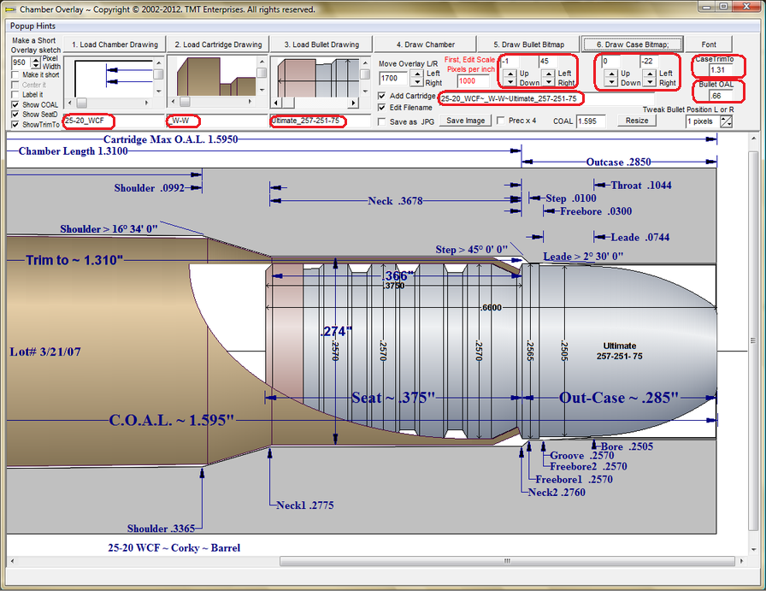Increase Pixel Width with the up spinner
766x591 pixels.
point(35,60)
